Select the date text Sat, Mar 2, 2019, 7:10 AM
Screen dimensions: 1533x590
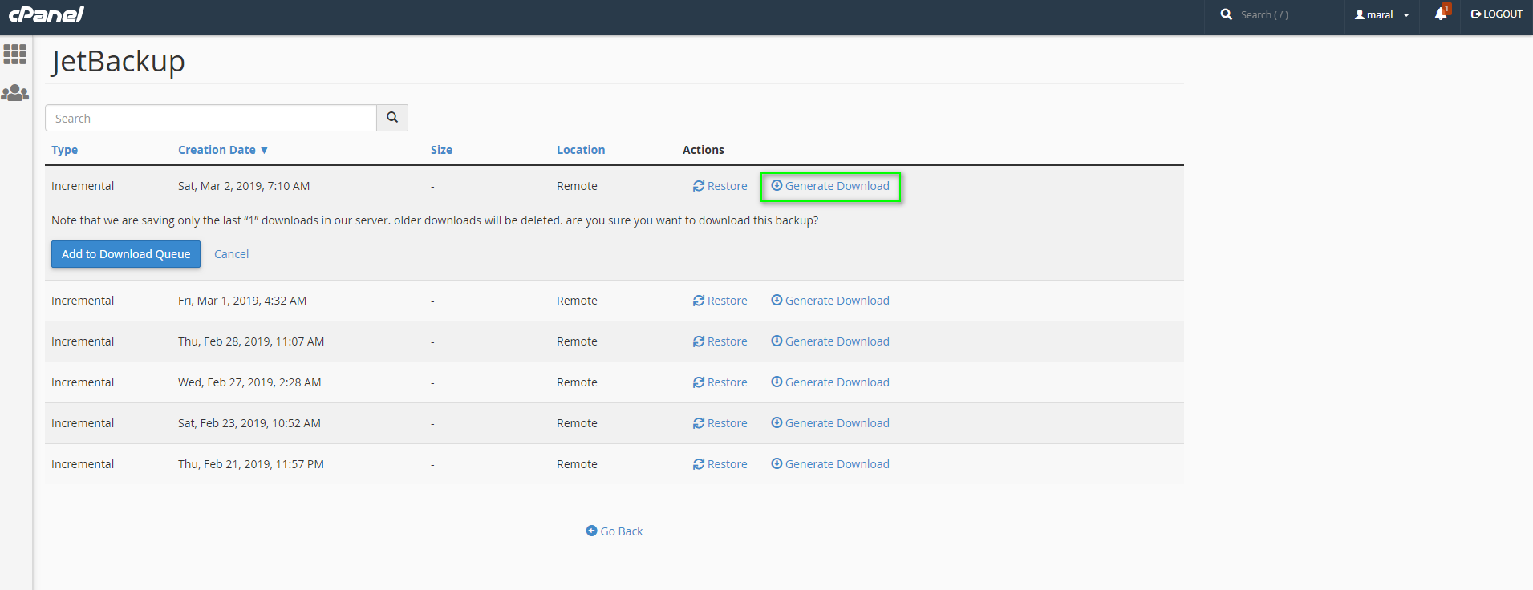(244, 186)
